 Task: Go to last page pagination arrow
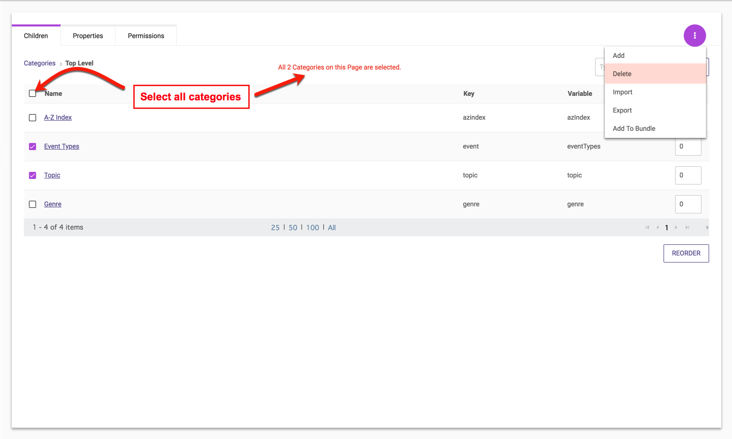coord(687,228)
